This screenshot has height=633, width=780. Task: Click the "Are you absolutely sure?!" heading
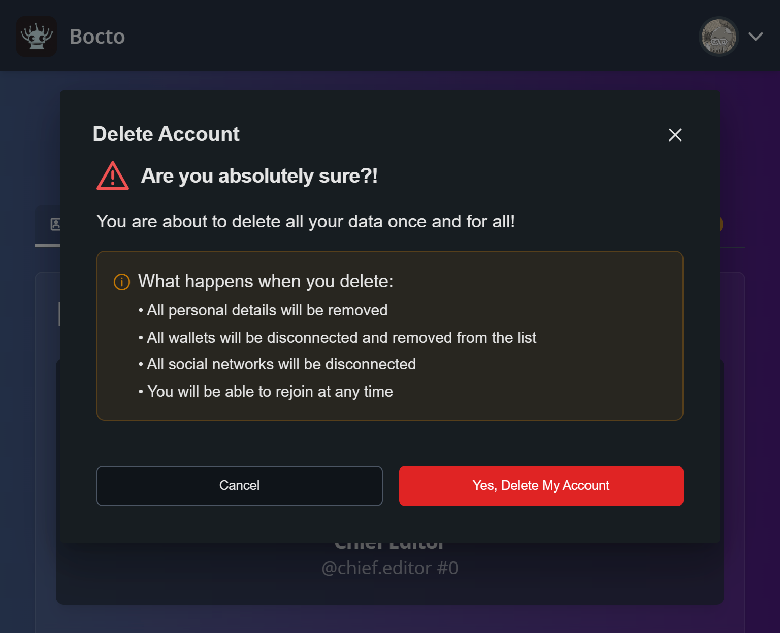click(x=259, y=176)
